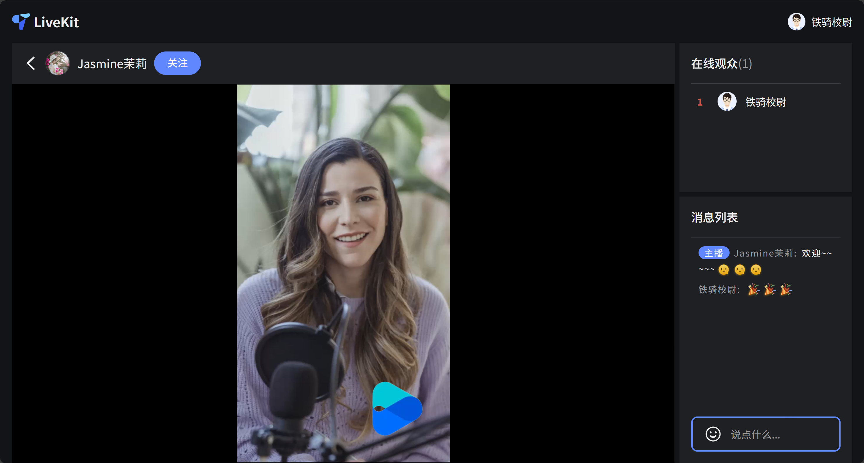Select 铁骑校尉 in the online audience list
Screen dimensions: 864x463
pyautogui.click(x=766, y=102)
